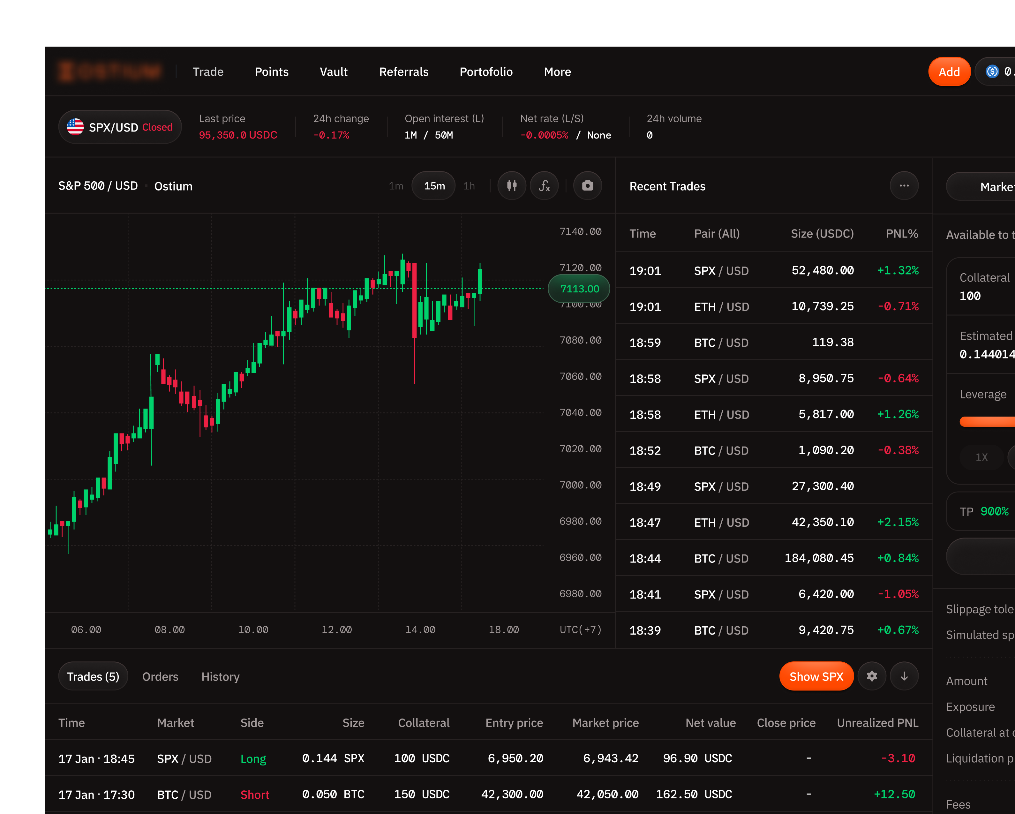Expand the More menu
Viewport: 1015px width, 814px height.
(557, 72)
